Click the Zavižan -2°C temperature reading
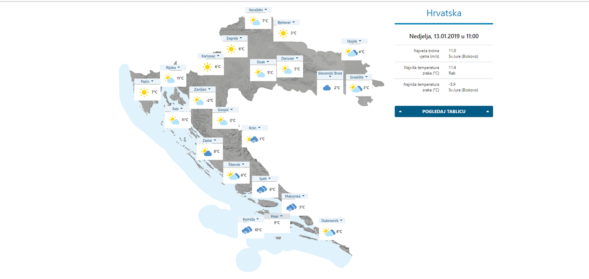This screenshot has width=589, height=279. tap(209, 101)
